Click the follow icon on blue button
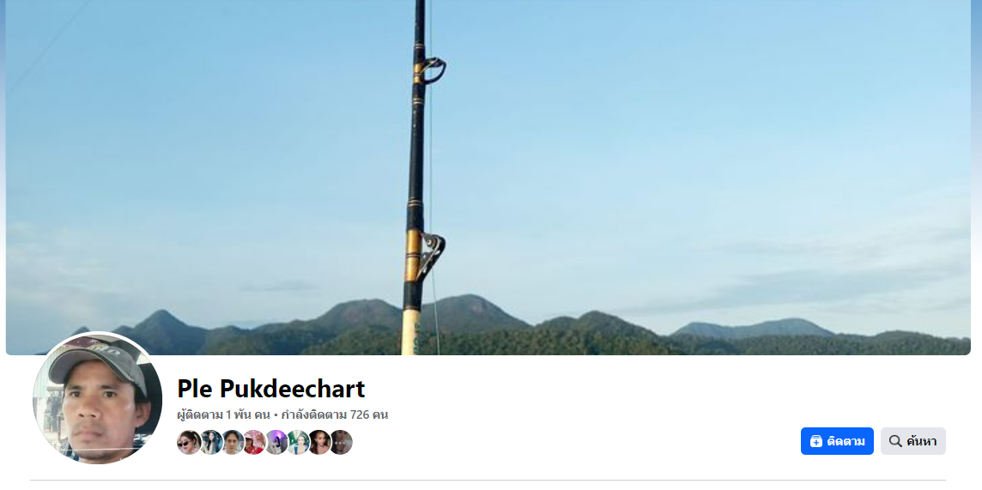The image size is (982, 490). coord(816,441)
